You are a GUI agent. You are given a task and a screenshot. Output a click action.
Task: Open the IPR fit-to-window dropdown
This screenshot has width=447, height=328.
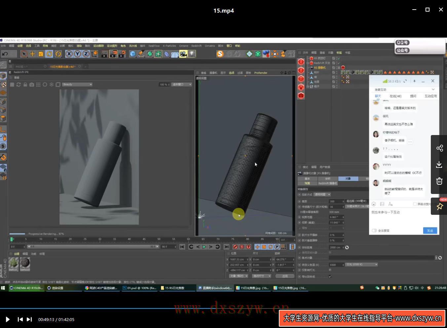point(182,84)
